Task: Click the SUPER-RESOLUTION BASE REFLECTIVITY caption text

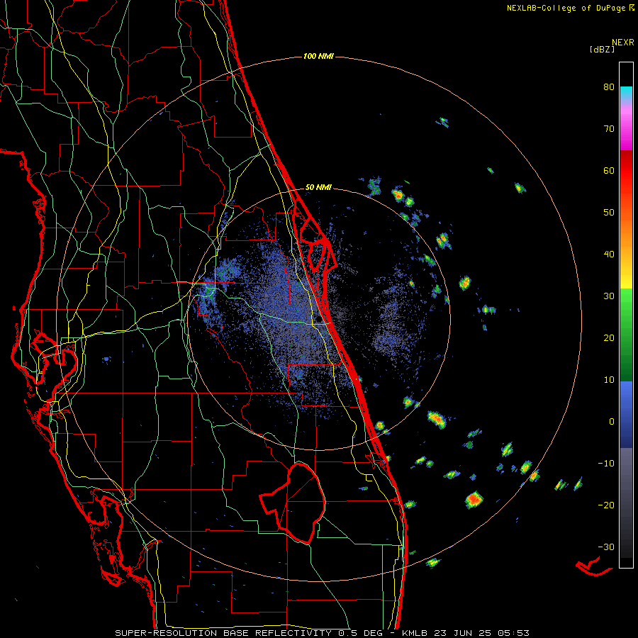Action: tap(223, 633)
